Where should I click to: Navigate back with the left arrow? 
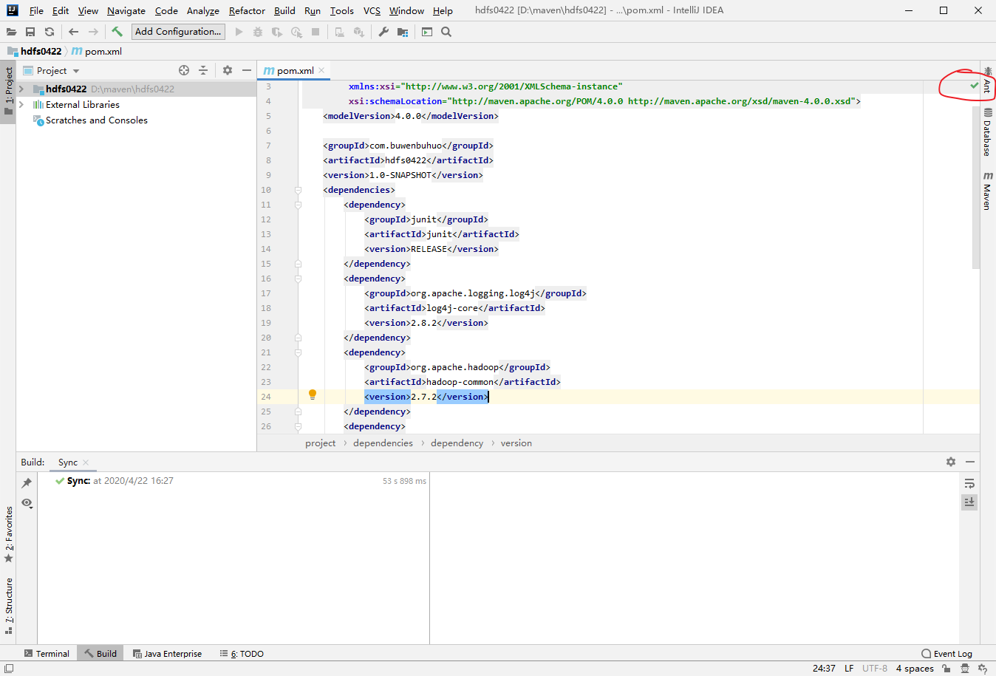coord(73,32)
